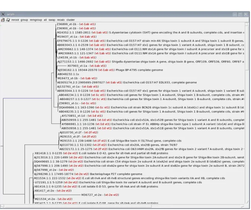Select leaf L04539_vt-1b
Screen dimensions: 251x210
tap(67, 57)
